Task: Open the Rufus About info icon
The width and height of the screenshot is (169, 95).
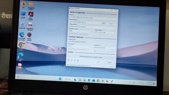Action: click(72, 60)
